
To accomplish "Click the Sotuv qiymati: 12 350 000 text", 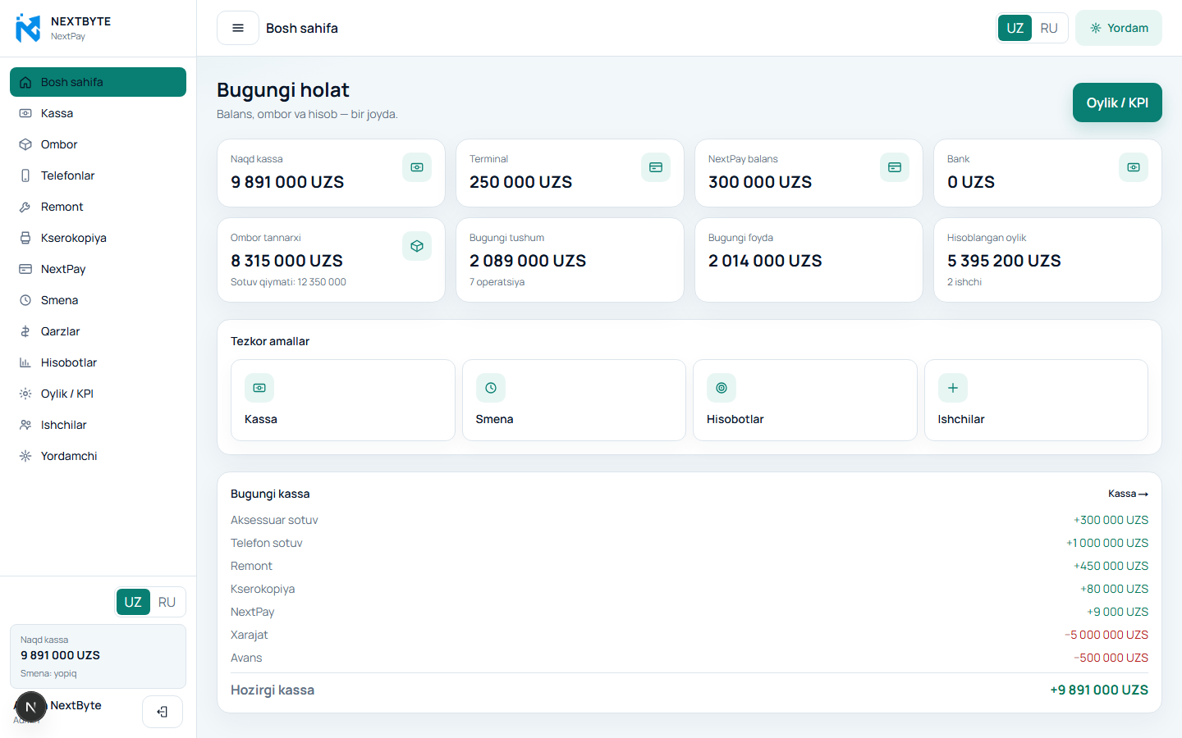I will (288, 282).
